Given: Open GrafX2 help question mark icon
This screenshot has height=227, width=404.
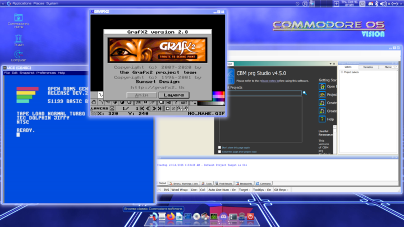Looking at the screenshot, I should pyautogui.click(x=176, y=103).
